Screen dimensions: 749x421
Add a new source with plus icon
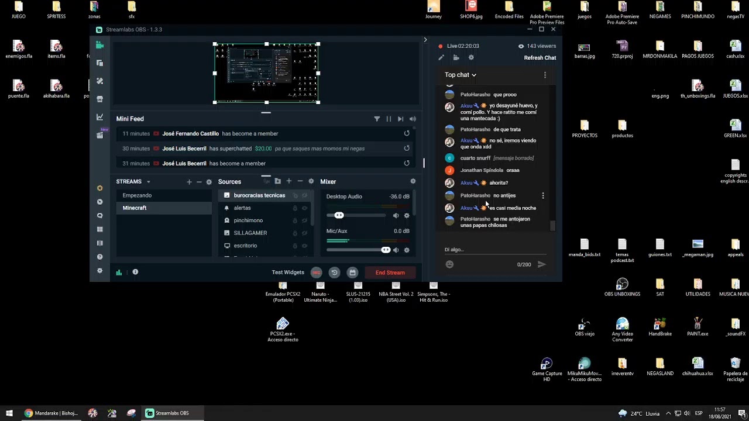coord(289,181)
